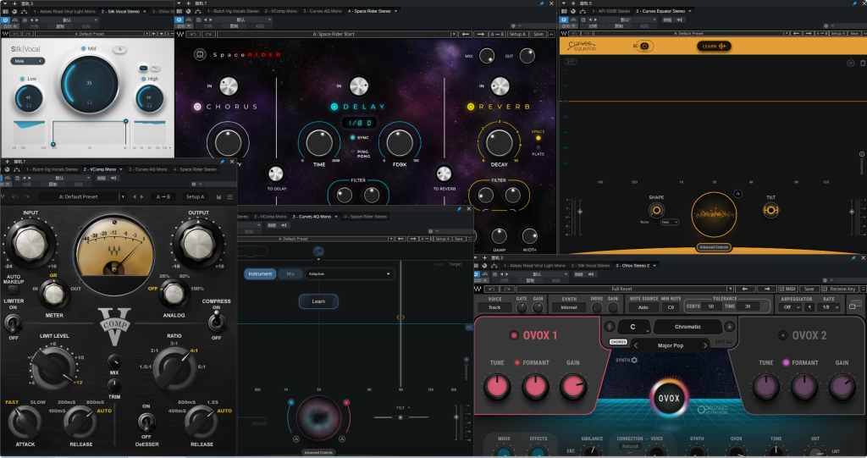Toggle the OVOX 2 power button

pyautogui.click(x=782, y=335)
